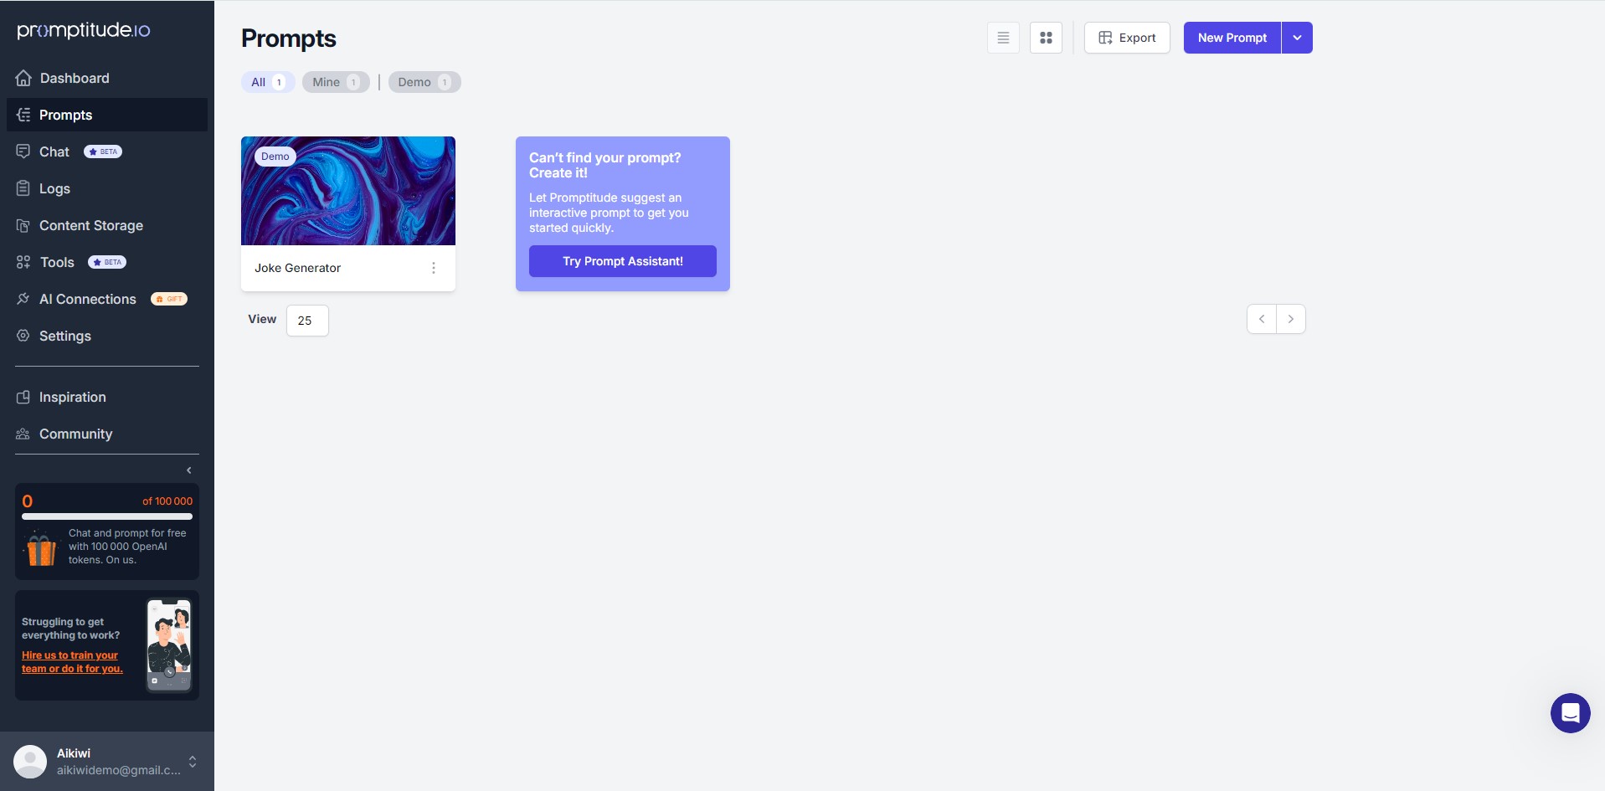The image size is (1605, 791).
Task: Open Dashboard from sidebar
Action: [x=107, y=78]
